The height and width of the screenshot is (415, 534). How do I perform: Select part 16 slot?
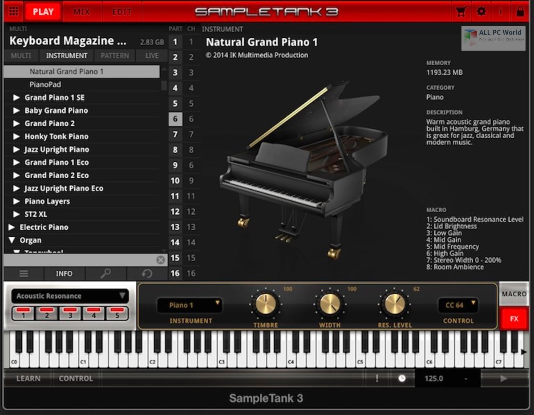pyautogui.click(x=175, y=273)
